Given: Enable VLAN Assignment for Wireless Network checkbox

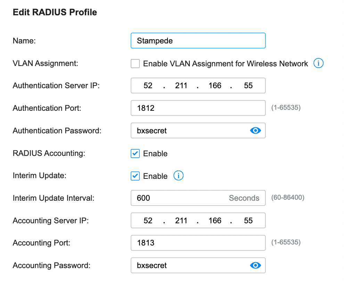Looking at the screenshot, I should pos(135,64).
